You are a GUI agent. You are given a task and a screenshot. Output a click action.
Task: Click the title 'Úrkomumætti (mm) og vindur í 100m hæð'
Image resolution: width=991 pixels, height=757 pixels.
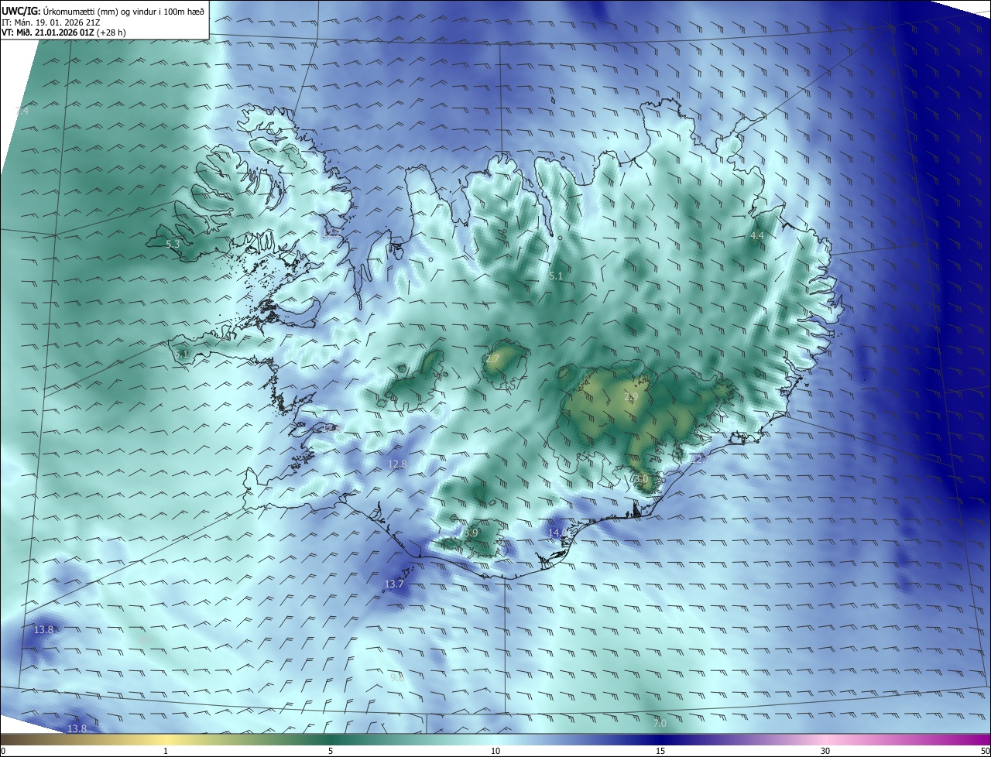123,11
